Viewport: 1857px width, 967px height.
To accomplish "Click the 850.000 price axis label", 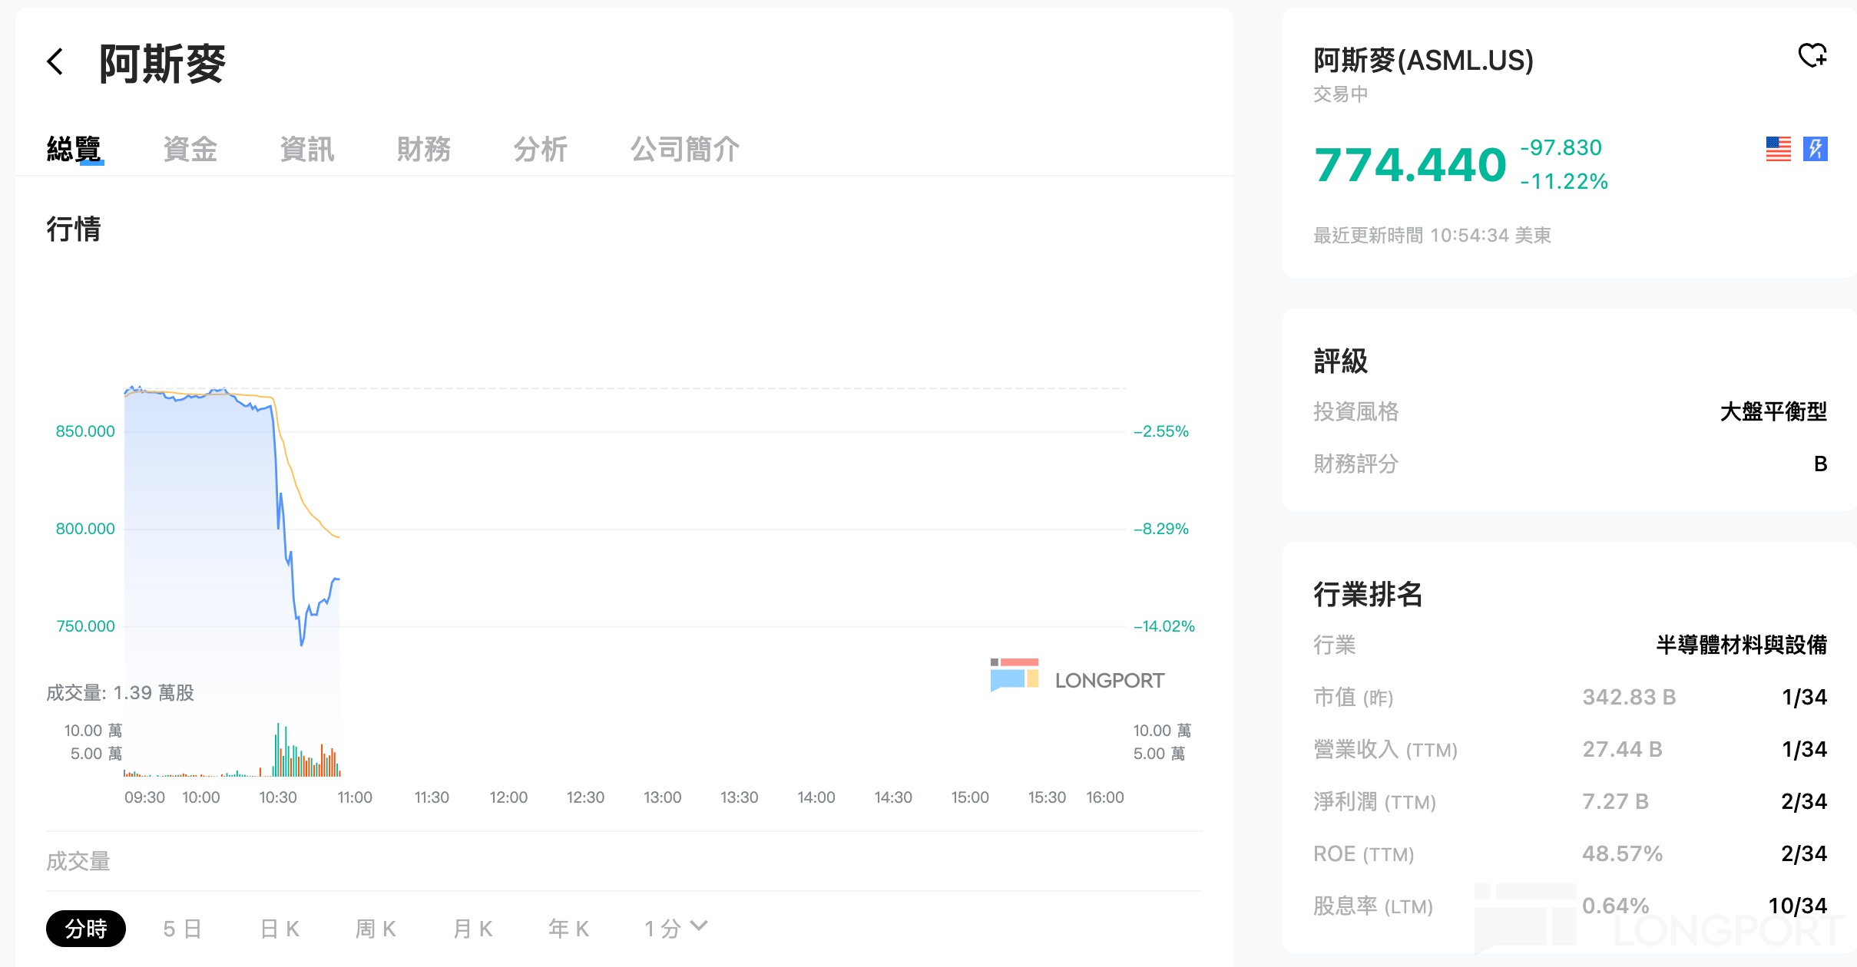I will click(85, 431).
